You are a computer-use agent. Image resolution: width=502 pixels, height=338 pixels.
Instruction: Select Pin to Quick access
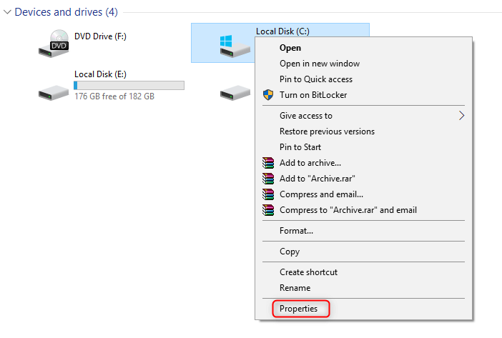(x=316, y=79)
